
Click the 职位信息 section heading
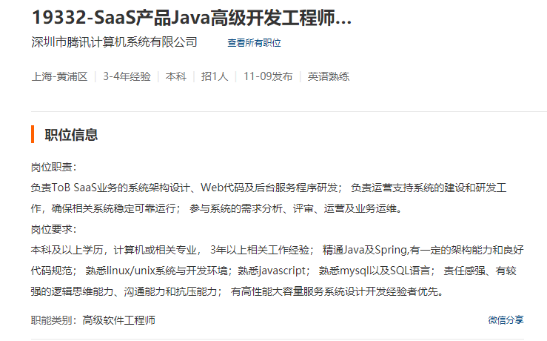coord(71,135)
